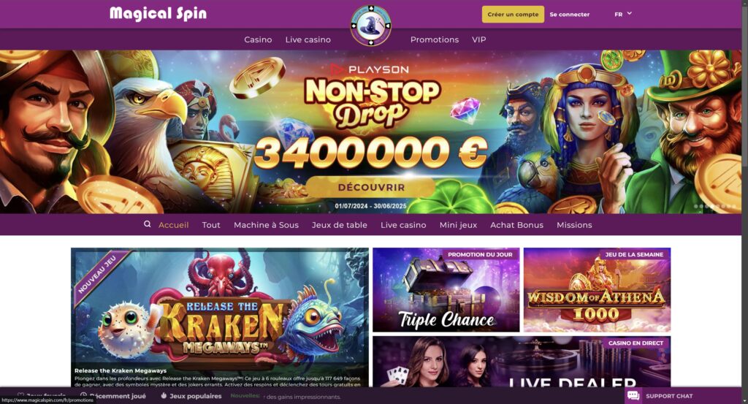Image resolution: width=748 pixels, height=404 pixels.
Task: Open the Release the Kraken Megaways tile
Action: (x=219, y=317)
